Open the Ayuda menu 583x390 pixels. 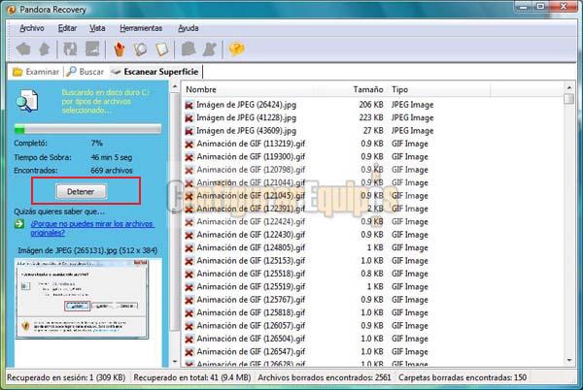189,28
